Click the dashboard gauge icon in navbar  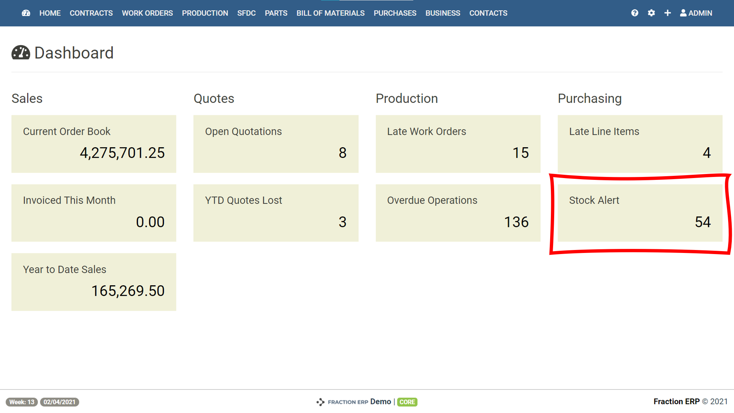tap(26, 13)
